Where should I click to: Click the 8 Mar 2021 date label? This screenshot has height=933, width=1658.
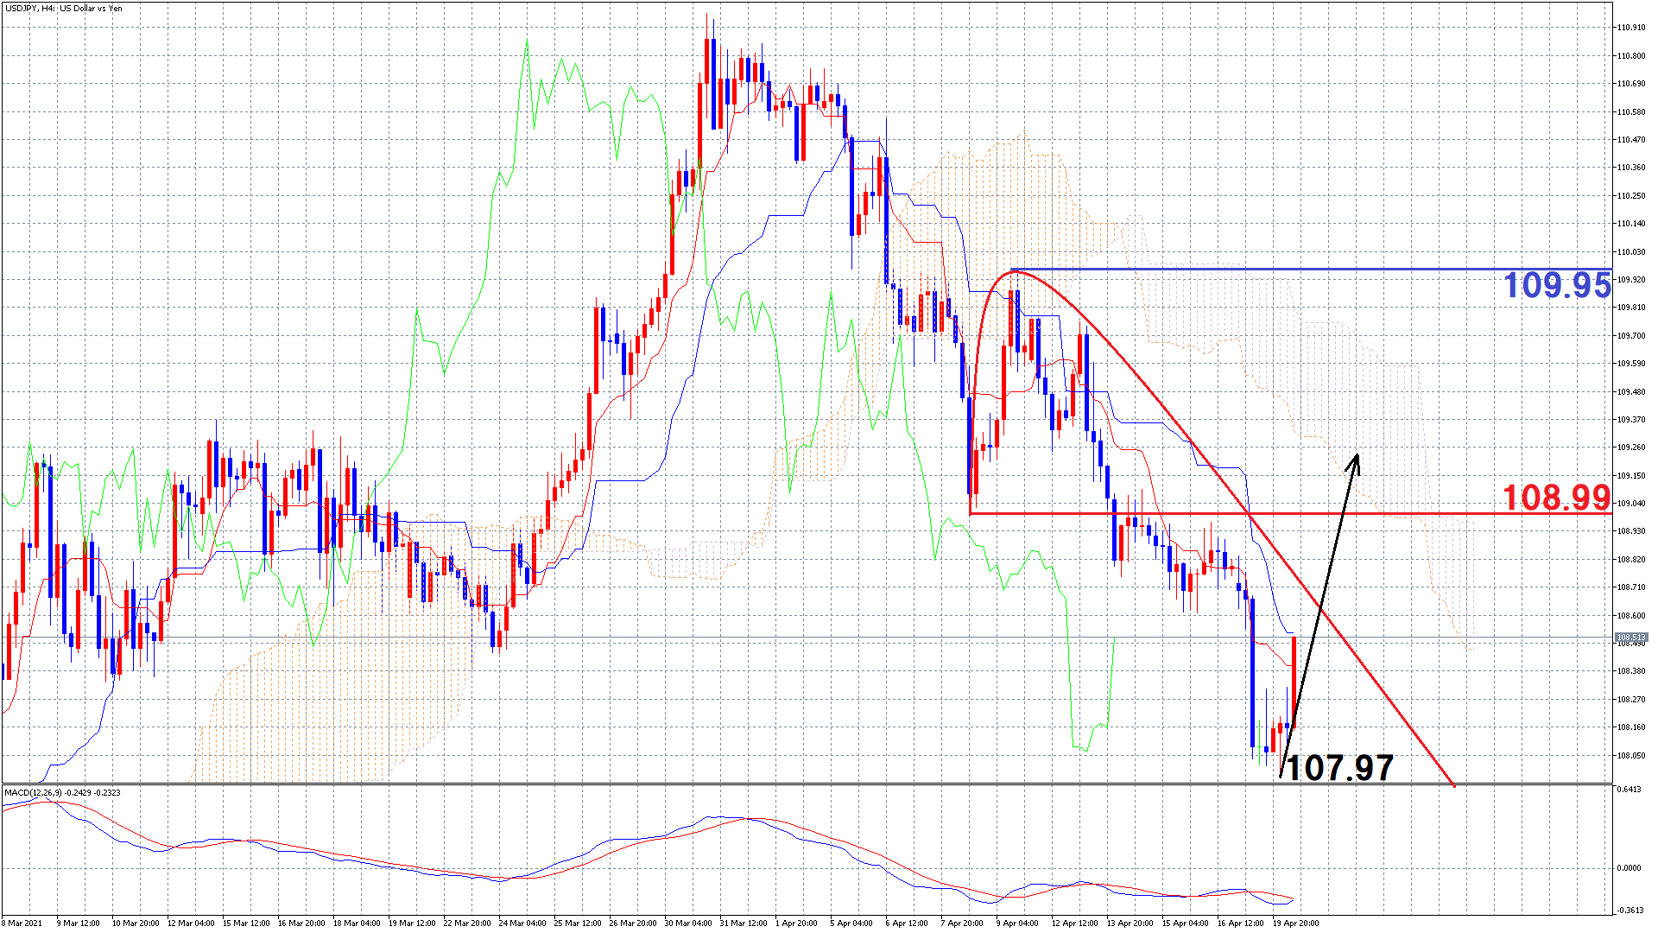pyautogui.click(x=22, y=923)
